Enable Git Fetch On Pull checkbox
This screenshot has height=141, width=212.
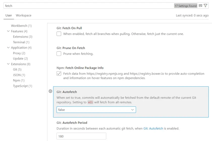tap(59, 34)
